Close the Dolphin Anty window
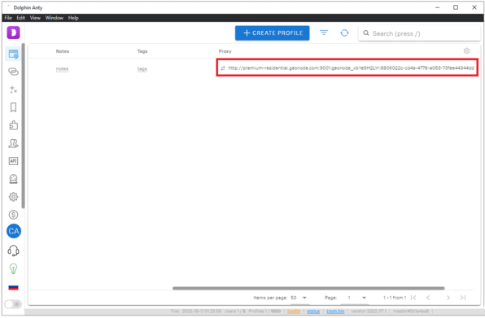 pyautogui.click(x=474, y=7)
